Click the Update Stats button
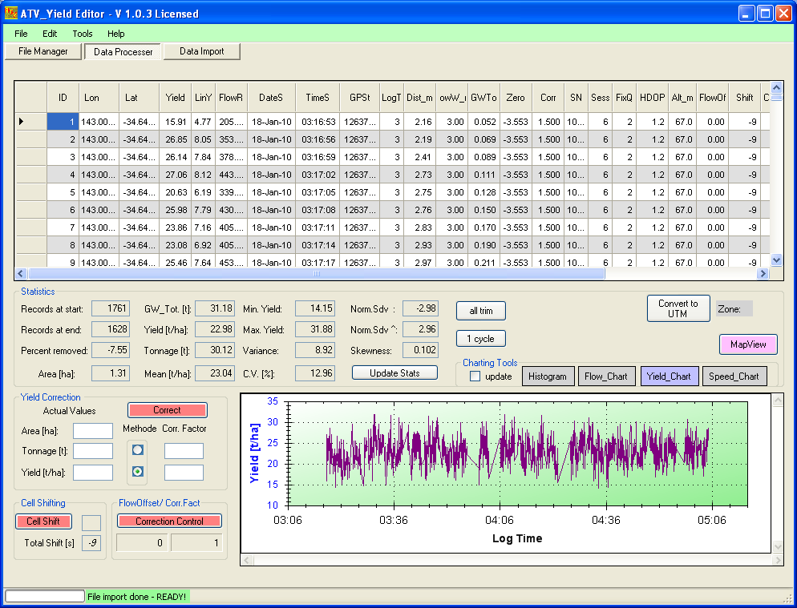Screen dimensions: 797x608 pos(394,373)
